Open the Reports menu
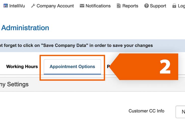This screenshot has height=135, width=185. [130, 6]
